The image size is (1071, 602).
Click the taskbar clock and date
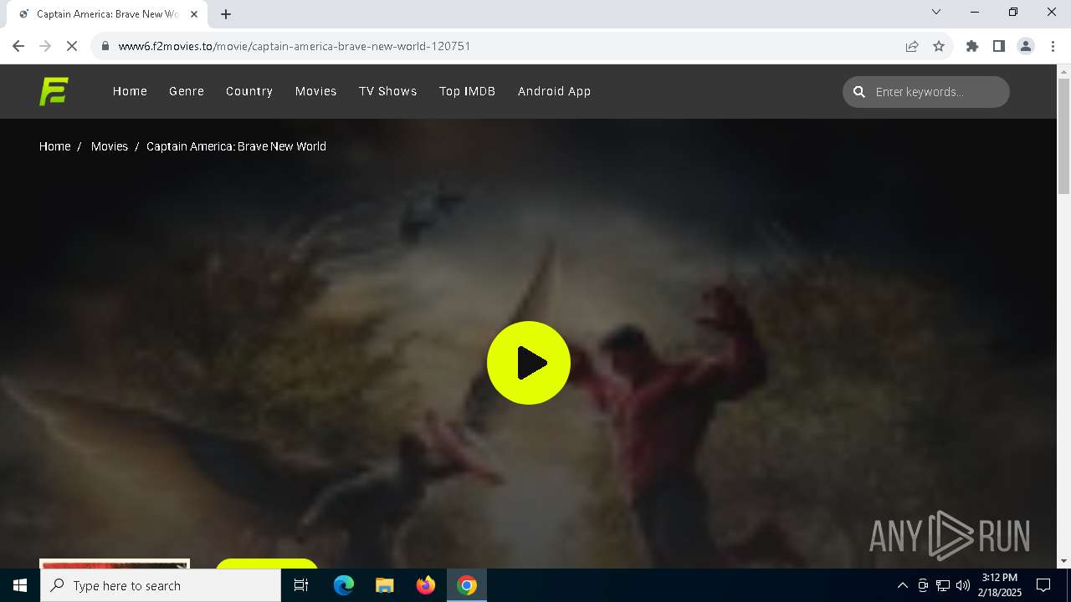[x=1001, y=585]
